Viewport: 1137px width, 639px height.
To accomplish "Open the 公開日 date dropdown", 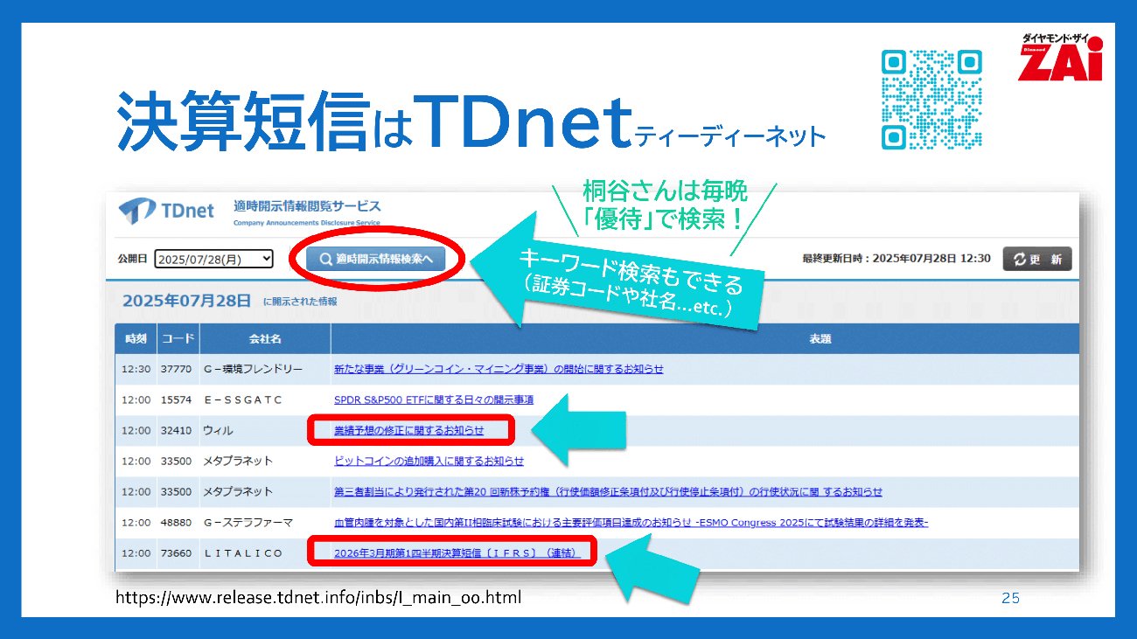I will pos(213,259).
